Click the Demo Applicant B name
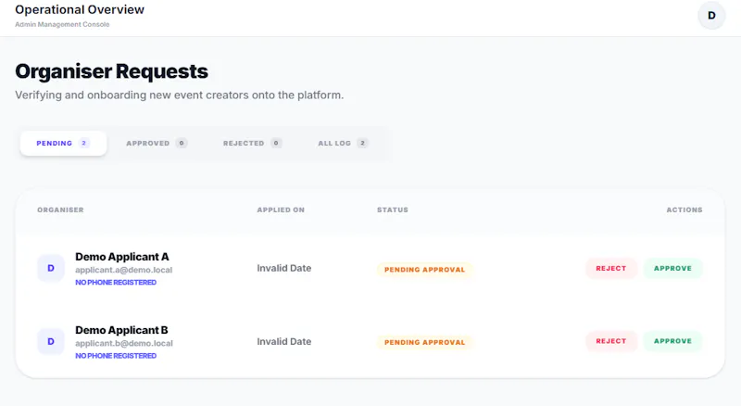The width and height of the screenshot is (741, 406). tap(121, 330)
